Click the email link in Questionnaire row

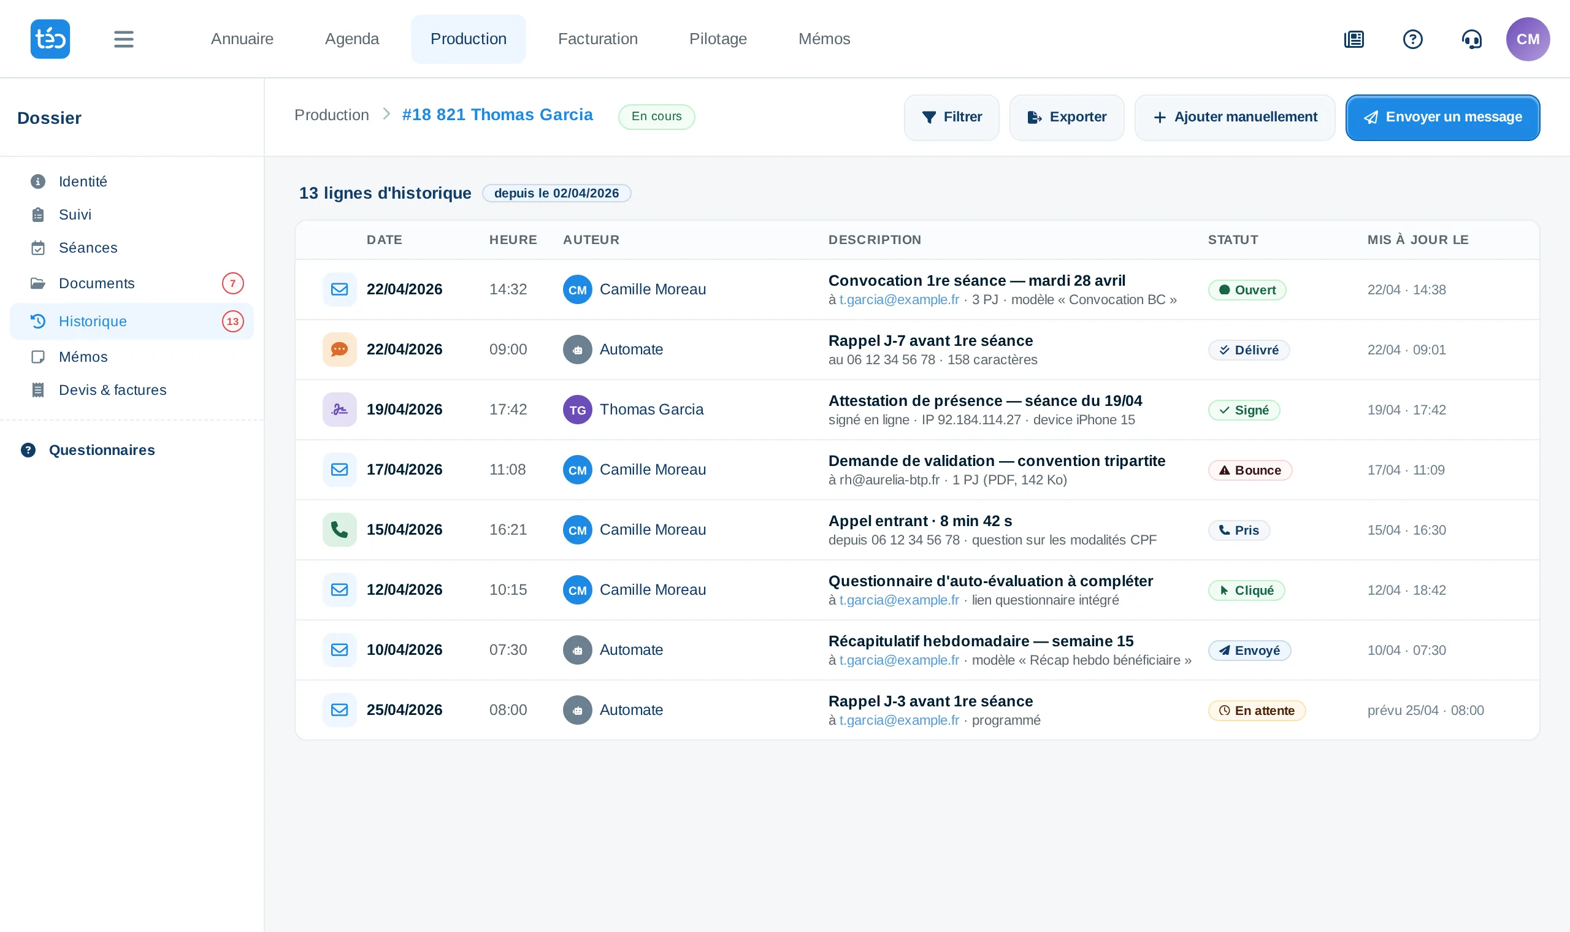click(x=899, y=600)
